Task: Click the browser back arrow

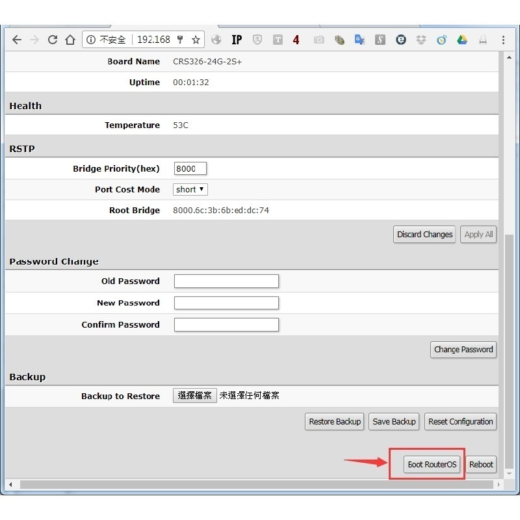Action: pos(17,40)
